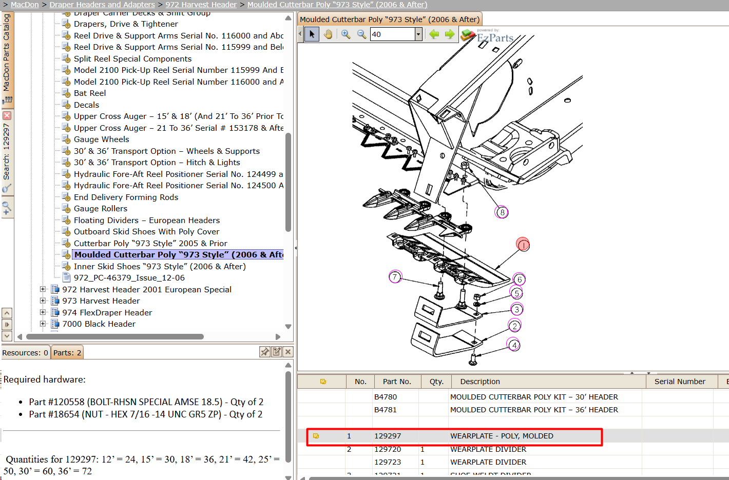Open Drapers, Drive & Tightener tree item
729x480 pixels.
[x=126, y=24]
